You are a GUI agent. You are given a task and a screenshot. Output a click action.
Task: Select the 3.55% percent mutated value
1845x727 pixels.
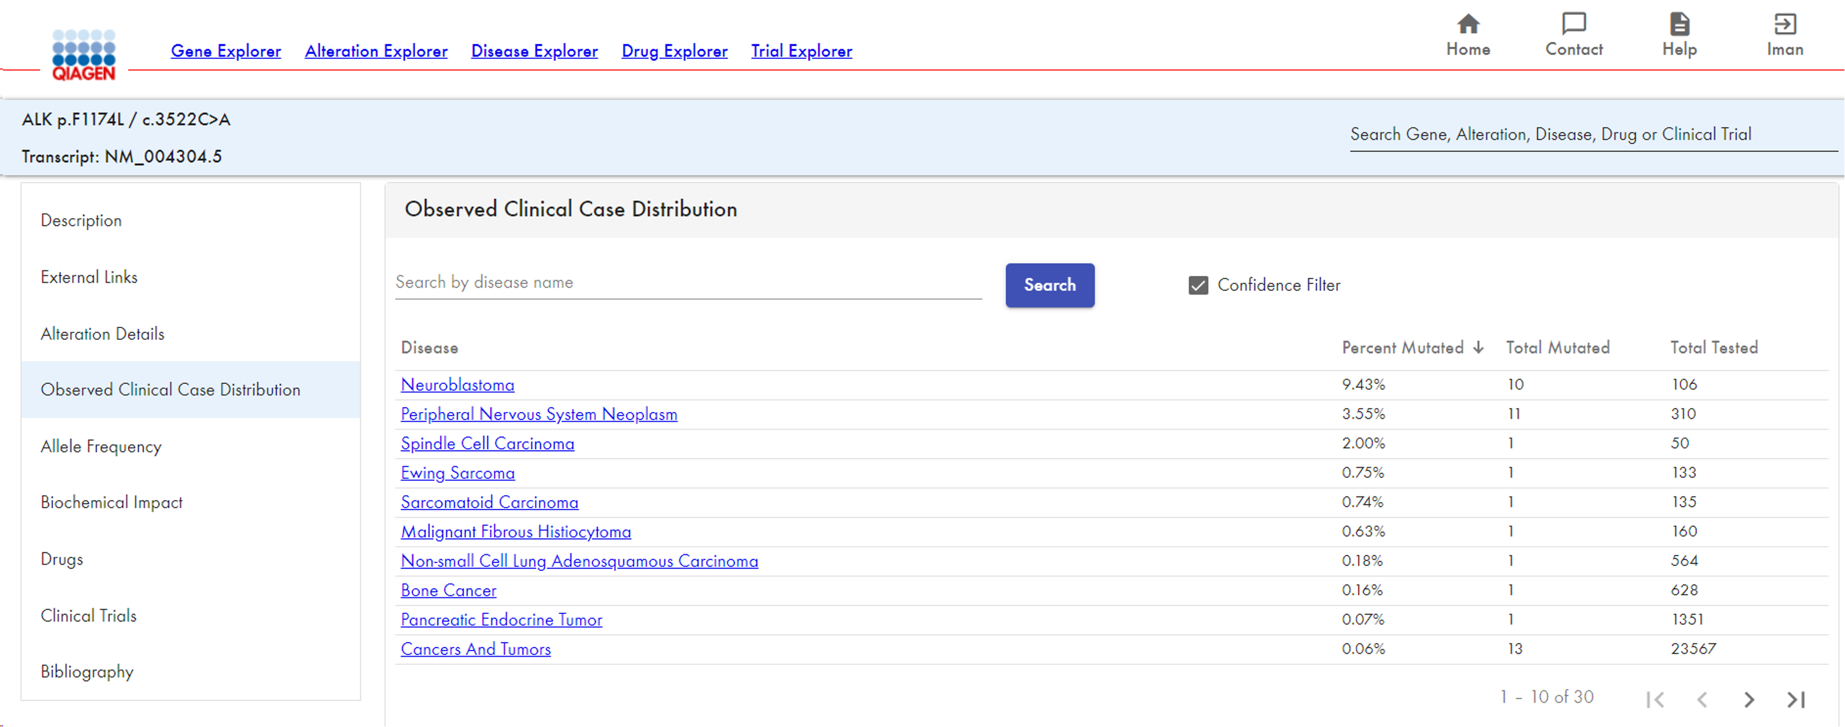(x=1363, y=414)
